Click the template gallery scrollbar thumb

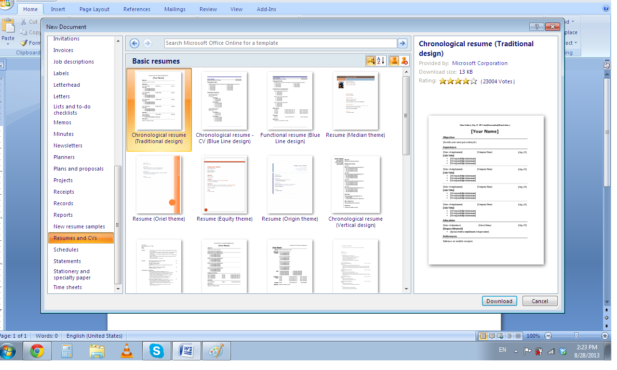(406, 116)
